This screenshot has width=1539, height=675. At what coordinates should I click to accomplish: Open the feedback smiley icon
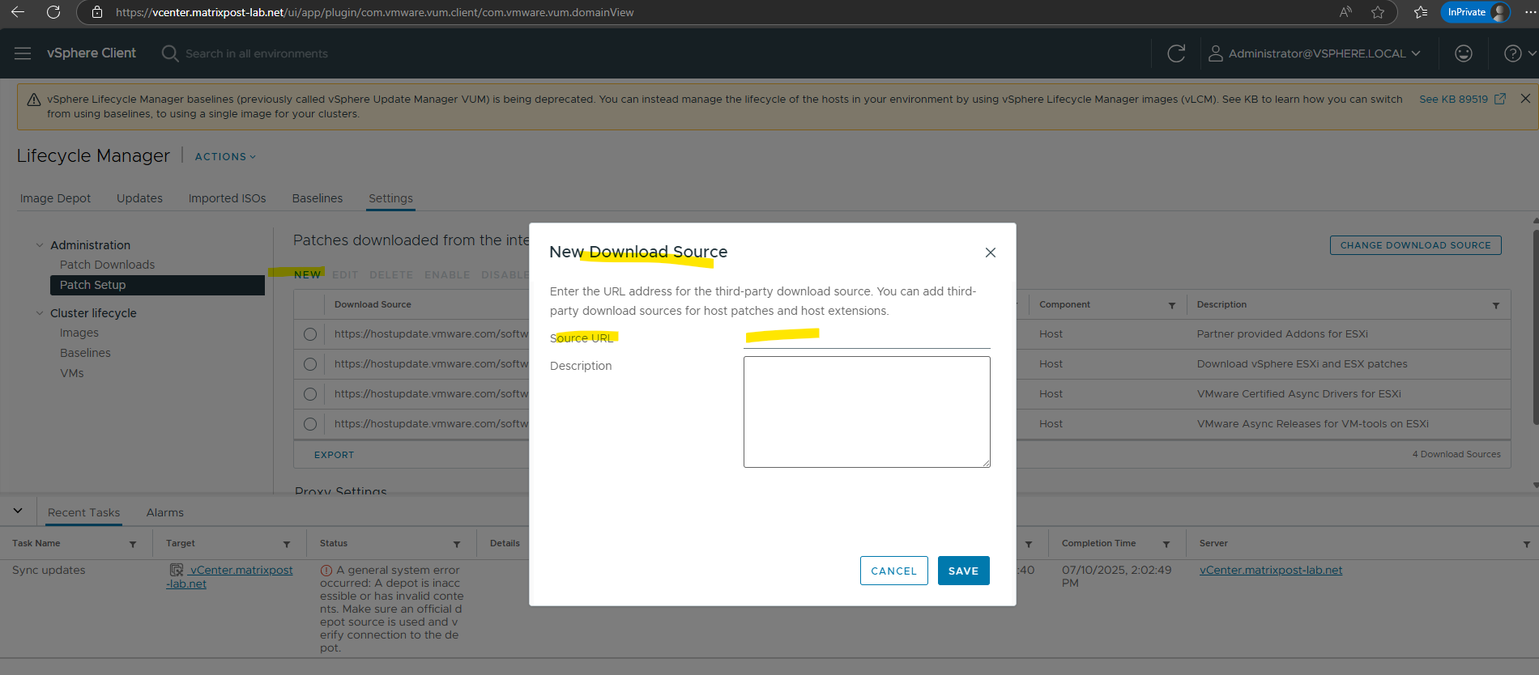(1464, 53)
